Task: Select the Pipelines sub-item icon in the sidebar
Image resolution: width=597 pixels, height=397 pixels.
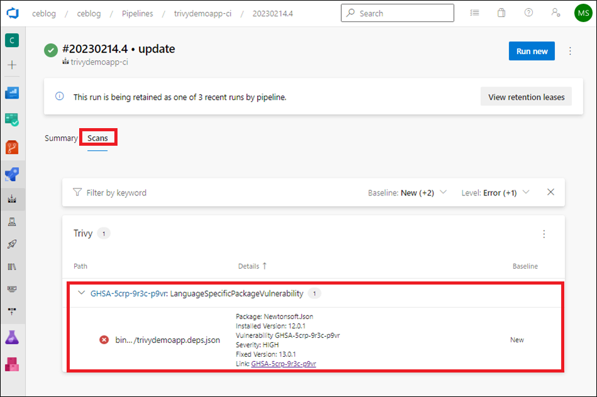Action: (12, 198)
